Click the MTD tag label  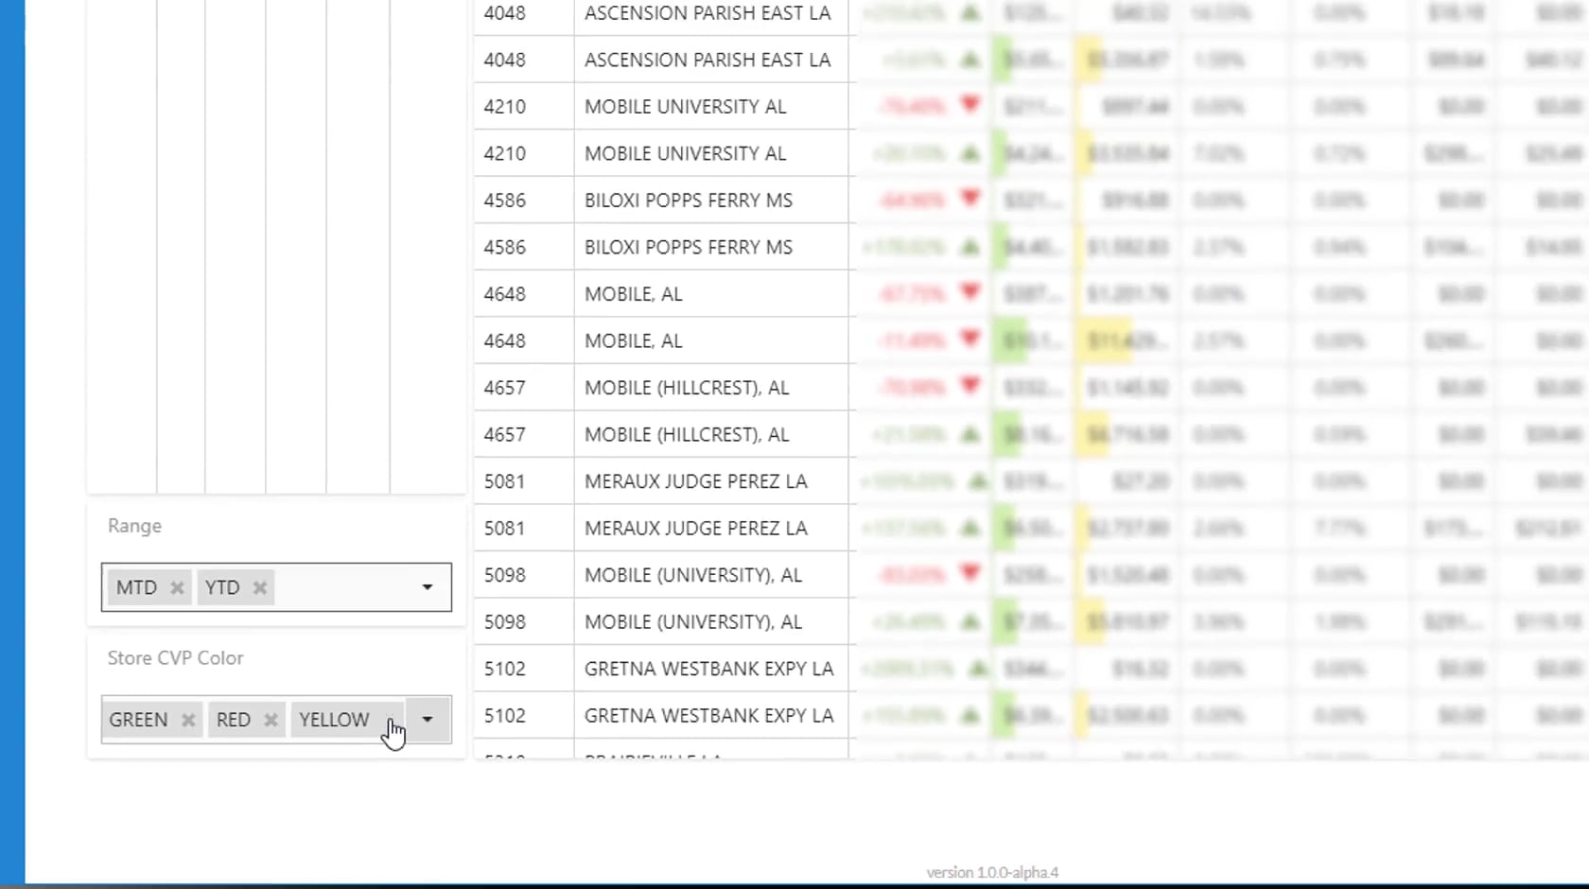click(x=136, y=588)
